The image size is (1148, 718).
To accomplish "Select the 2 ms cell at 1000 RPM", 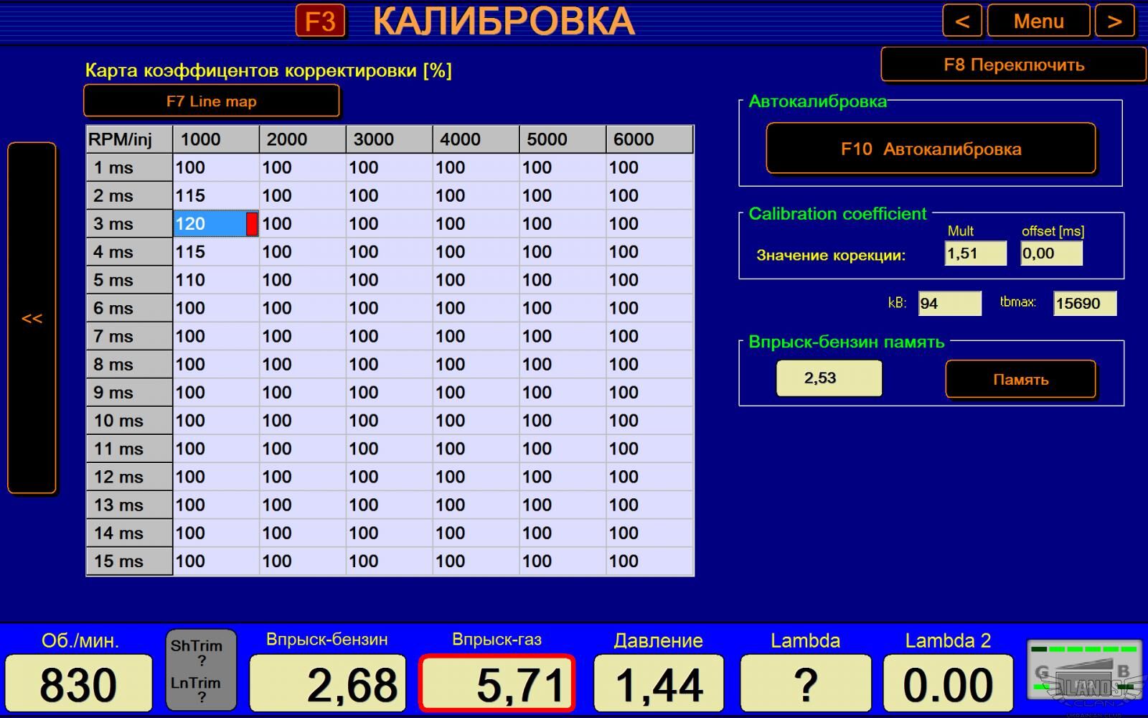I will pyautogui.click(x=215, y=196).
